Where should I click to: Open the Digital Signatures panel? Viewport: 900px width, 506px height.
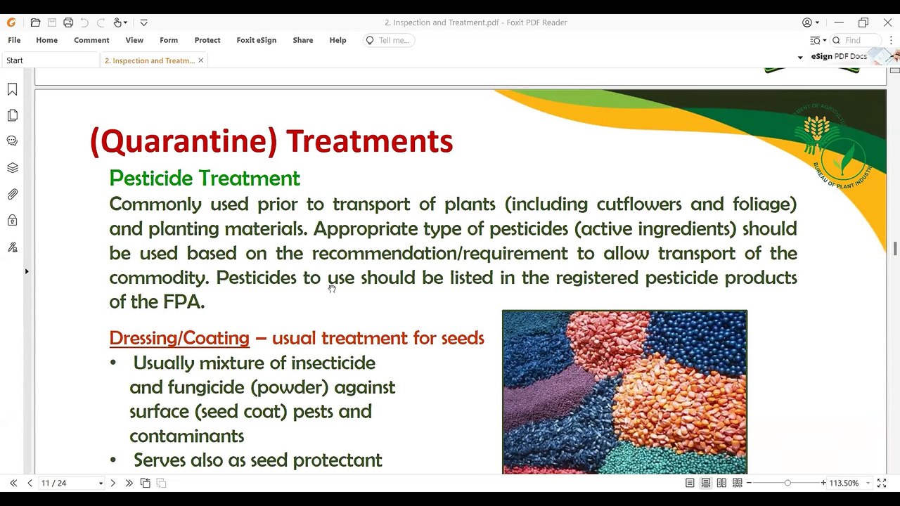12,247
